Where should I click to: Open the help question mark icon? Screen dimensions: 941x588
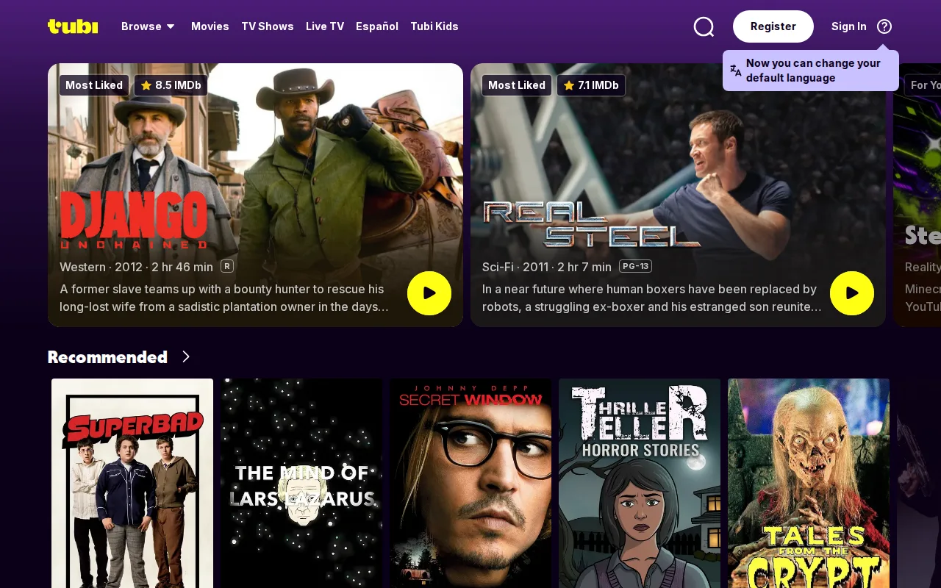tap(884, 26)
